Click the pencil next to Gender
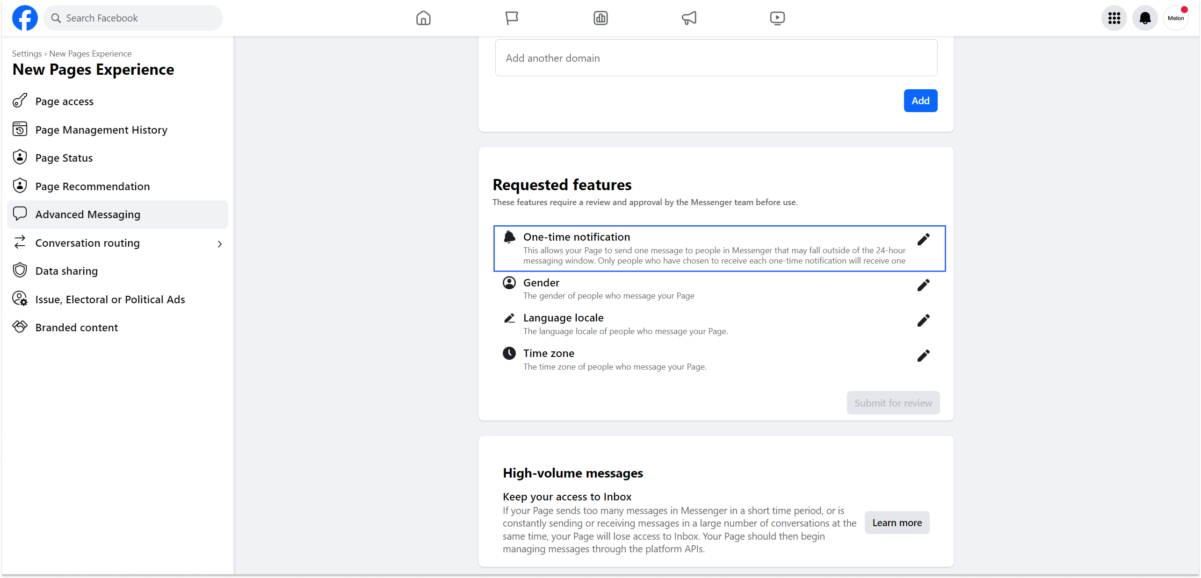This screenshot has height=578, width=1201. click(923, 285)
